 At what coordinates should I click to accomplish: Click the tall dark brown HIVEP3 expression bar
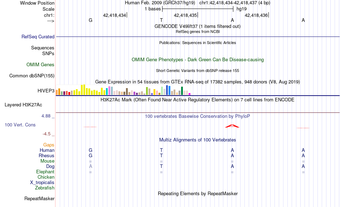tap(127, 92)
